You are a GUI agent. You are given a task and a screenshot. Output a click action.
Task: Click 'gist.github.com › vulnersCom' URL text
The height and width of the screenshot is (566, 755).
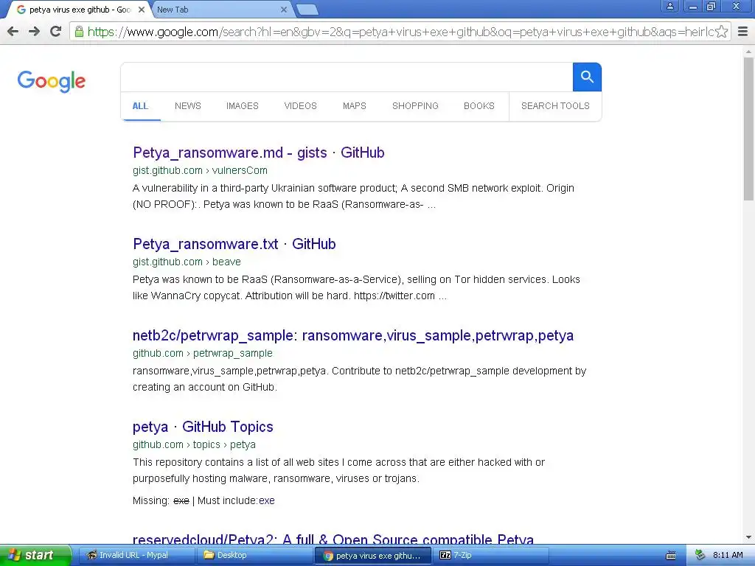[200, 170]
